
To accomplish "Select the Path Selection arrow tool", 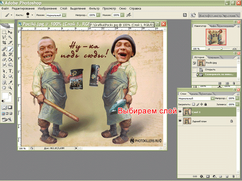I will (4, 71).
